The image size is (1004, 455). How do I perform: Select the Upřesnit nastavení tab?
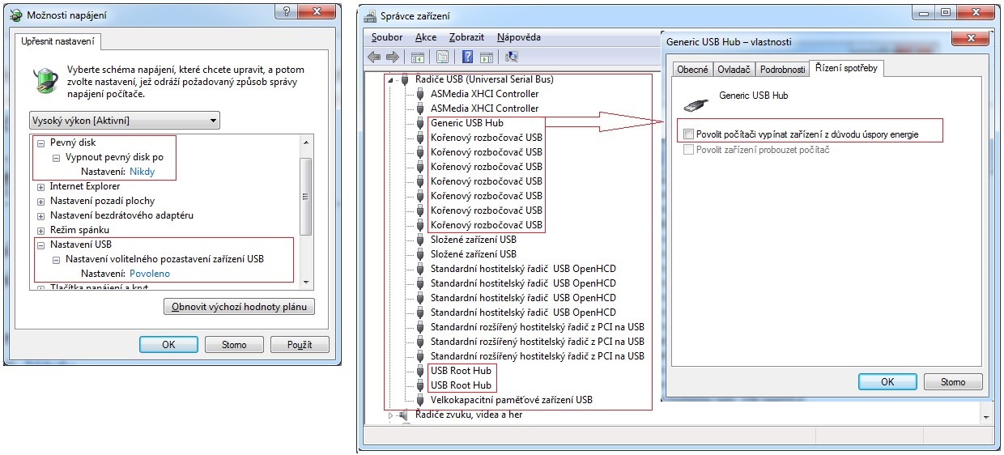pos(57,40)
